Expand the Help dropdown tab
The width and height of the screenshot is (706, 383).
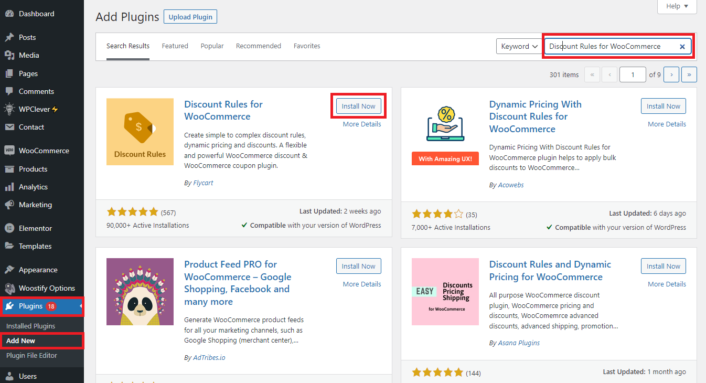pyautogui.click(x=677, y=6)
